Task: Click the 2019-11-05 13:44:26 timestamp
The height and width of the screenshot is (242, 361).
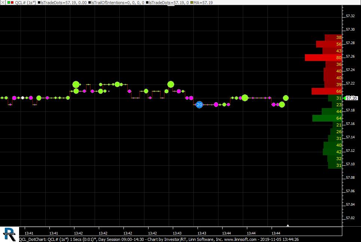Action: pos(279,239)
